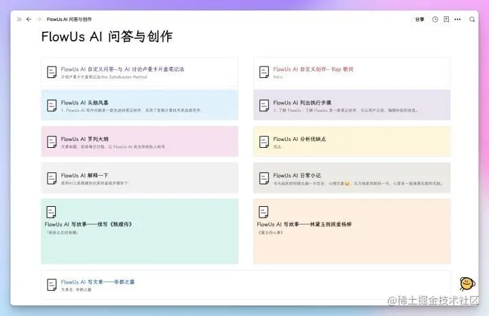This screenshot has width=489, height=316.
Task: Go back with the left arrow
Action: (x=29, y=19)
